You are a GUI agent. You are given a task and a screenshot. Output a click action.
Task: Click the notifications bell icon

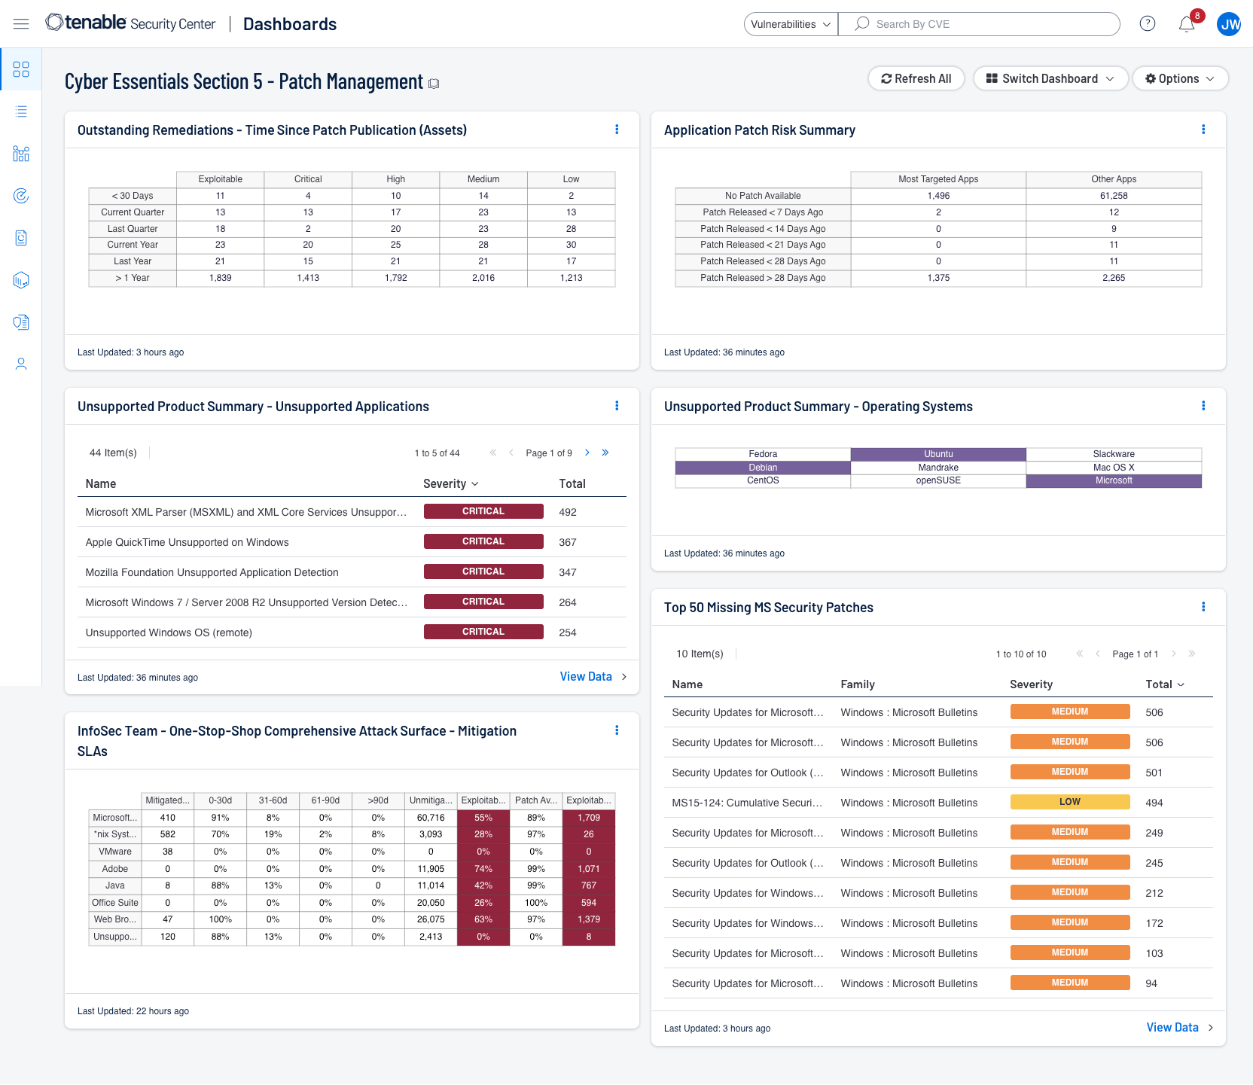(1186, 24)
